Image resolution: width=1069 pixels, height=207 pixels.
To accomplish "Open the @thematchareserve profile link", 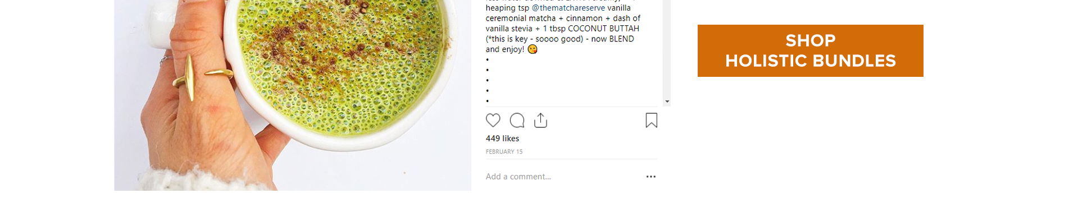I will point(568,8).
